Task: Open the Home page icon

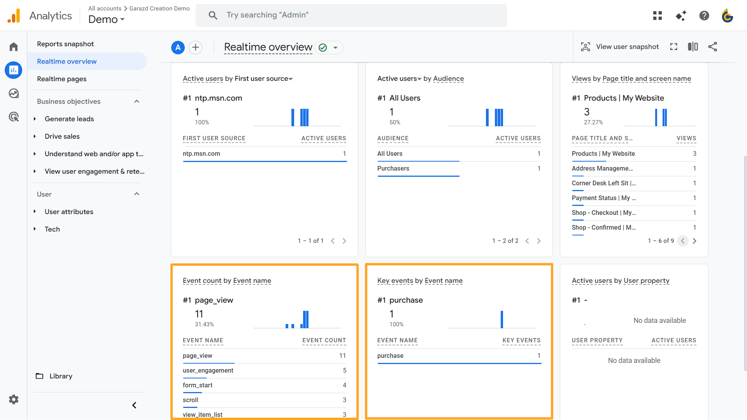Action: [x=13, y=46]
